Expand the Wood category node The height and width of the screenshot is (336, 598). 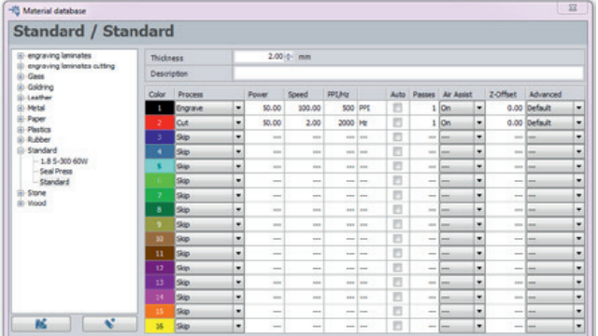(x=21, y=203)
